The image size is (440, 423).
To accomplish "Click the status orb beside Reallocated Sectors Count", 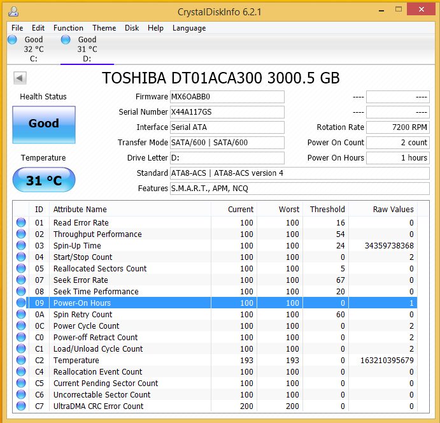I will click(21, 269).
